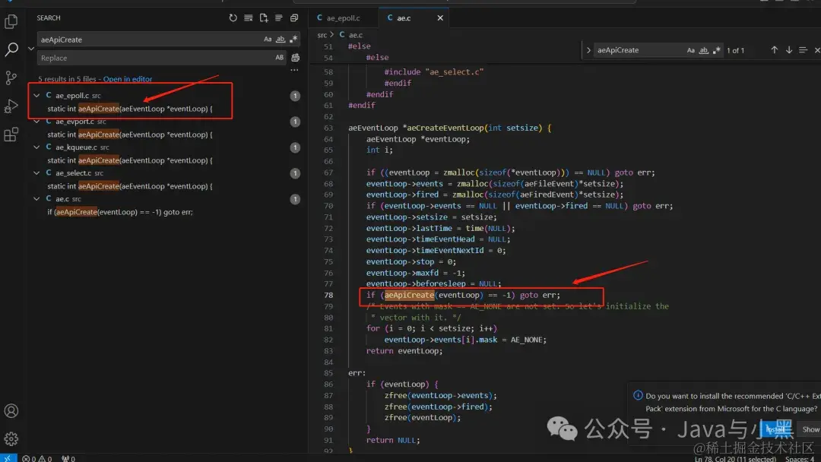The image size is (821, 462).
Task: Click the src breadcrumb
Action: [x=322, y=35]
